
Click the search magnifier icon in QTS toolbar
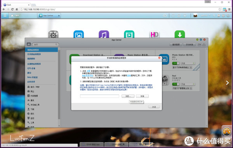point(214,16)
